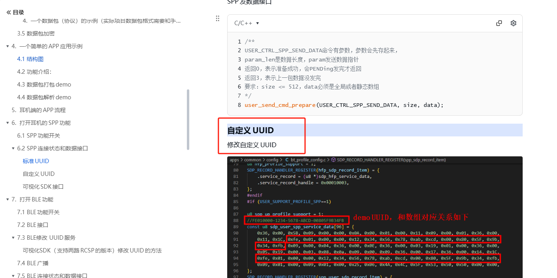Viewport: 557px width, 278px height.
Task: Collapse the '6.2 SPP 连接状态和数据接口' arrow
Action: (13, 148)
